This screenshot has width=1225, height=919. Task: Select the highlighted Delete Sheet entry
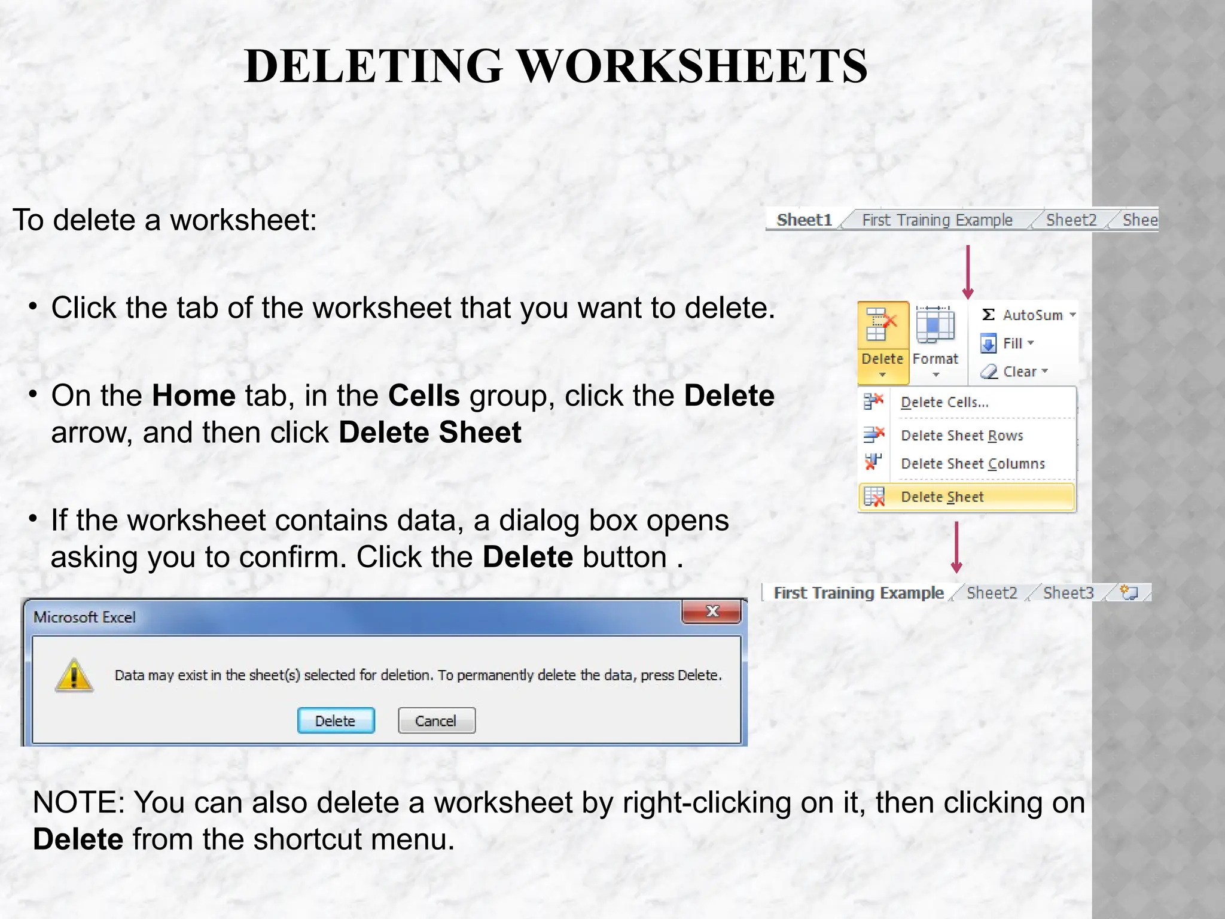tap(967, 497)
